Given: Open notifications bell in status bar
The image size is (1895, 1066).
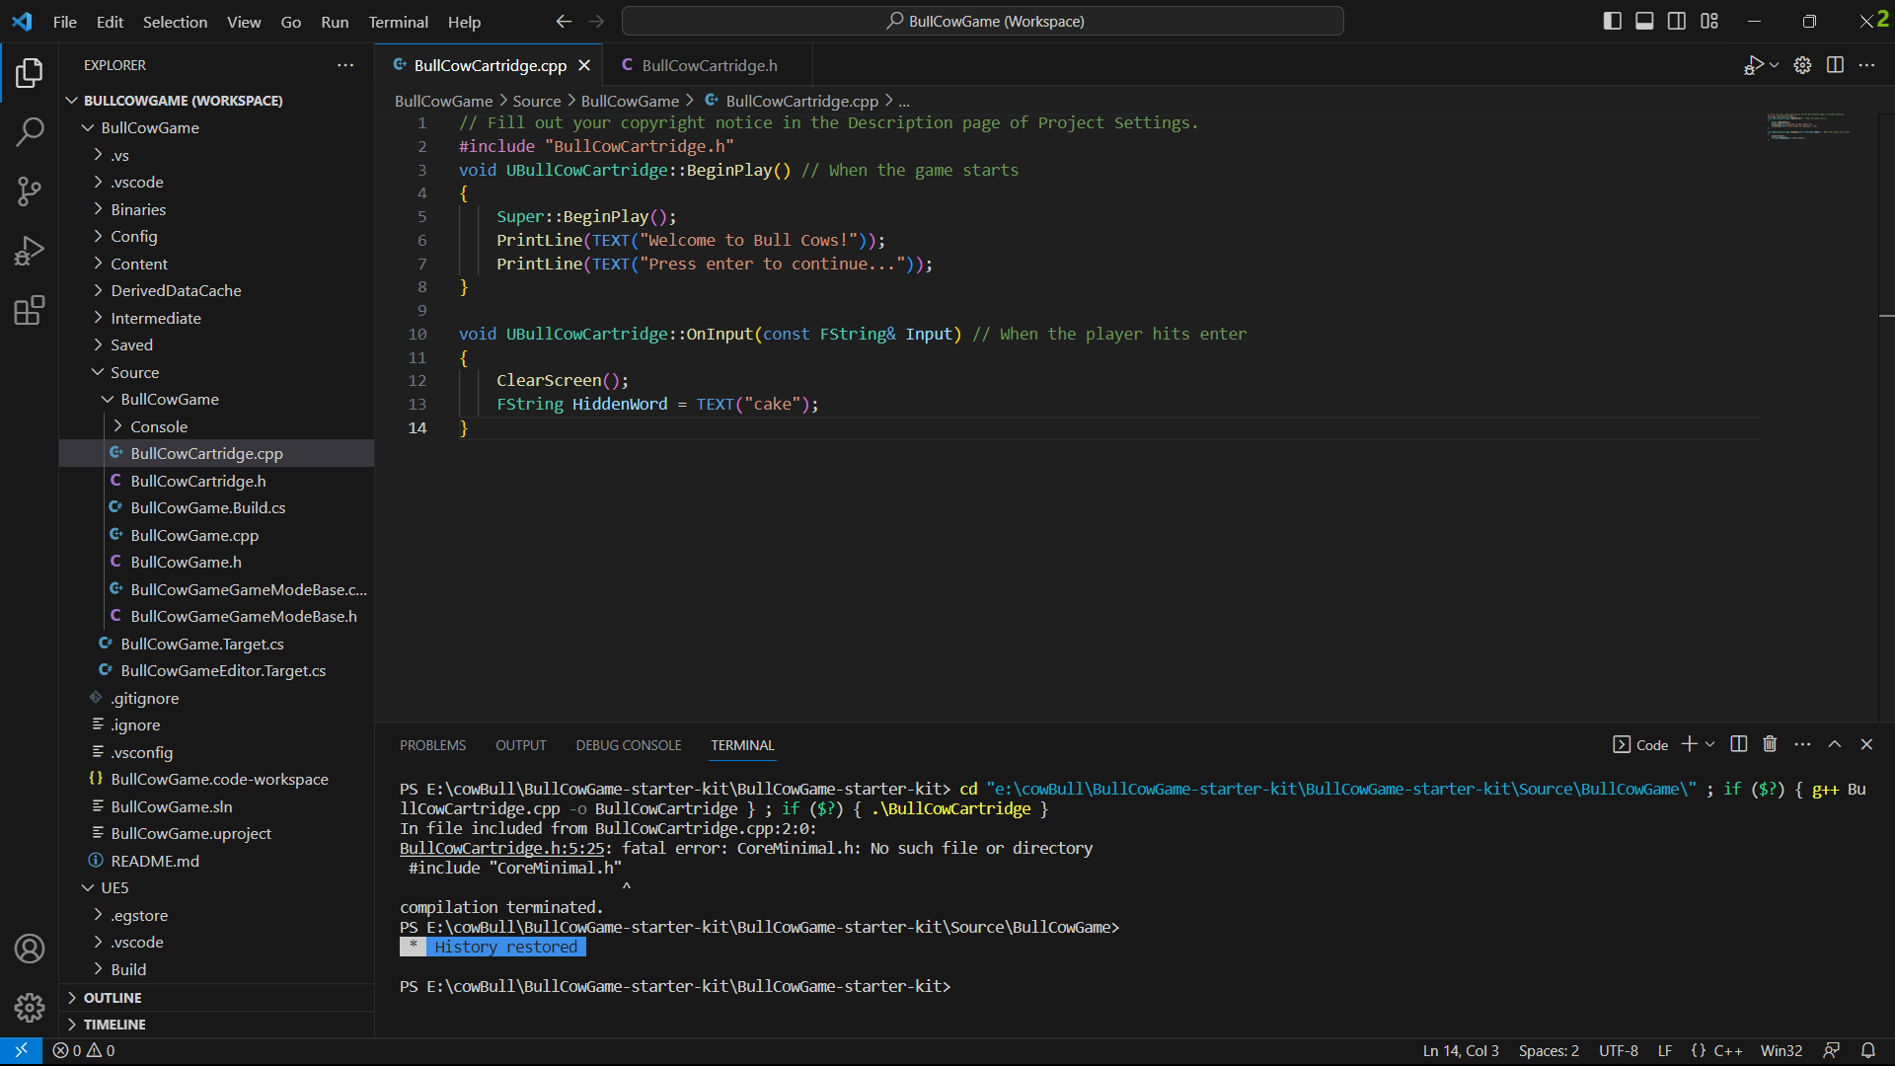Looking at the screenshot, I should (x=1868, y=1051).
